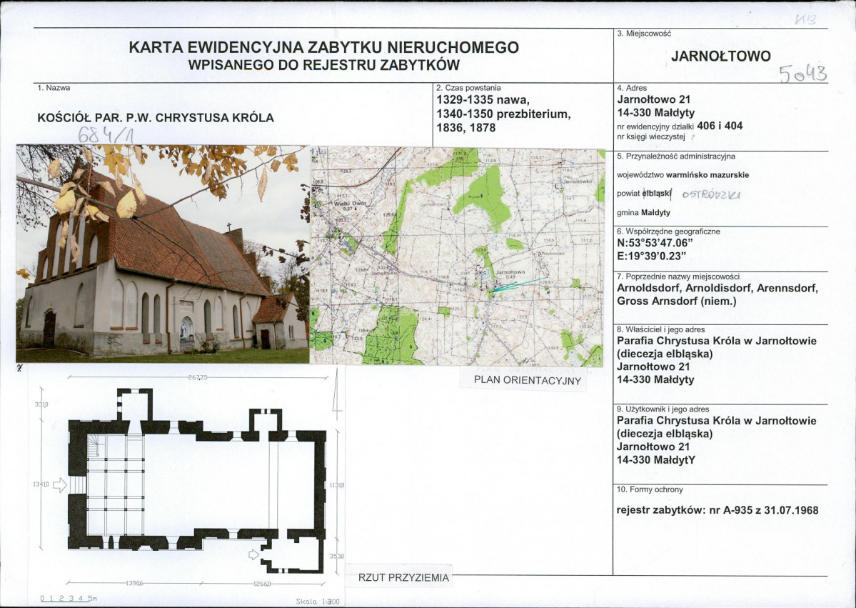This screenshot has width=856, height=608.
Task: Click the registry entry 'nr A-935 z 31.07.1968'
Action: tap(764, 510)
